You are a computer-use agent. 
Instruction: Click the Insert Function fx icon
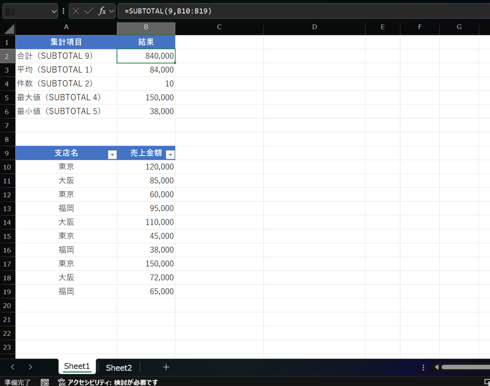pyautogui.click(x=102, y=11)
